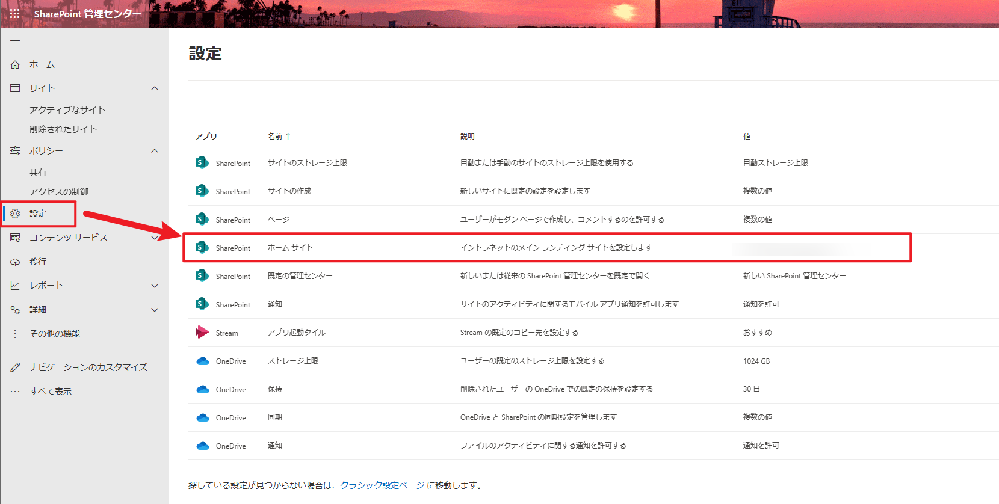The width and height of the screenshot is (999, 504).
Task: Open the サイトの作成 setting
Action: [289, 191]
